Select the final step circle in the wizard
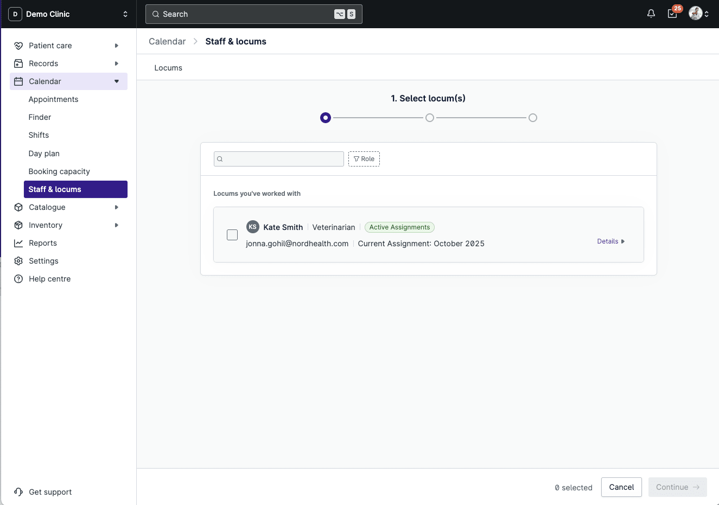This screenshot has width=719, height=505. click(x=532, y=117)
